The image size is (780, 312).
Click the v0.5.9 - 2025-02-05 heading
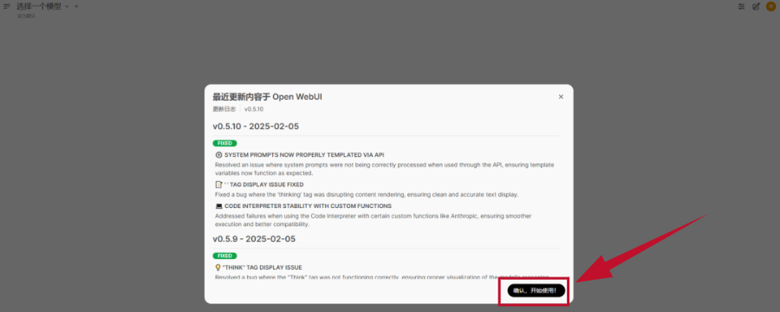point(254,239)
